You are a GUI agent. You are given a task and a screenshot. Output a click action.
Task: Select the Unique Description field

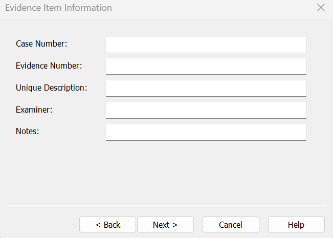(x=206, y=89)
